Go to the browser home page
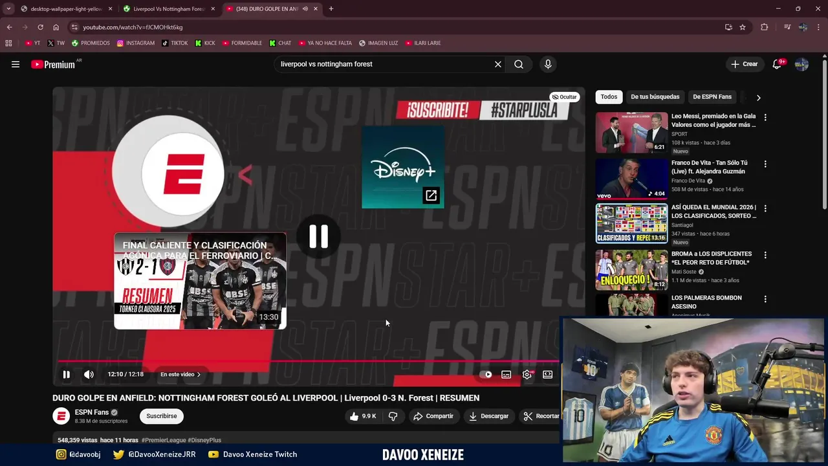Viewport: 828px width, 466px height. 56,27
